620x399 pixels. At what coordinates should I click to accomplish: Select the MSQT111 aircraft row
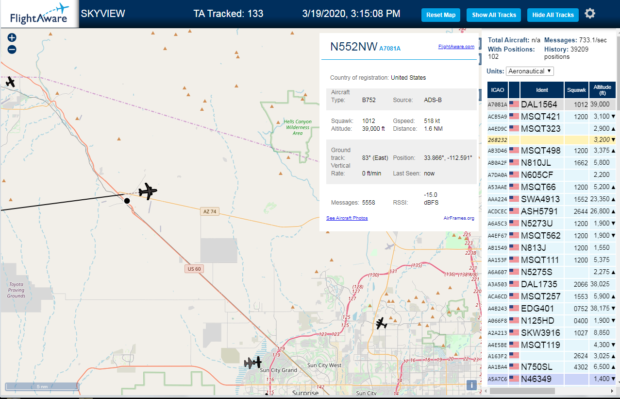[552, 260]
